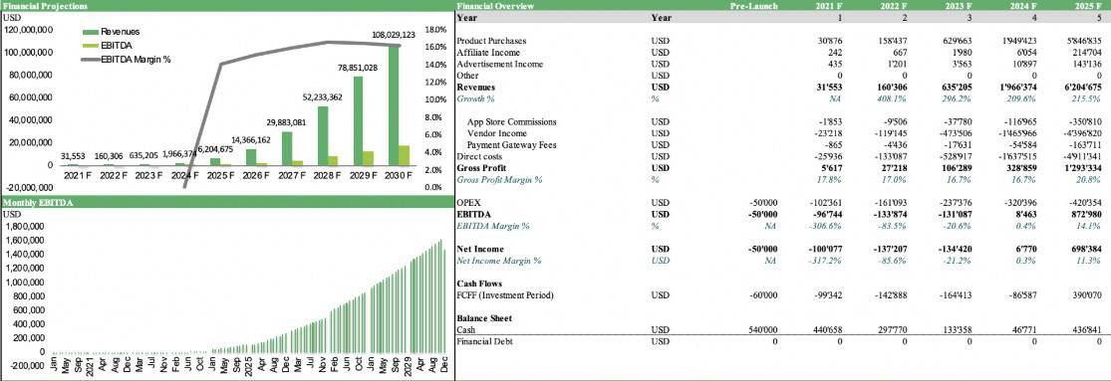Click the Net Income 2021 value -100'077
1111x381 pixels.
[824, 249]
